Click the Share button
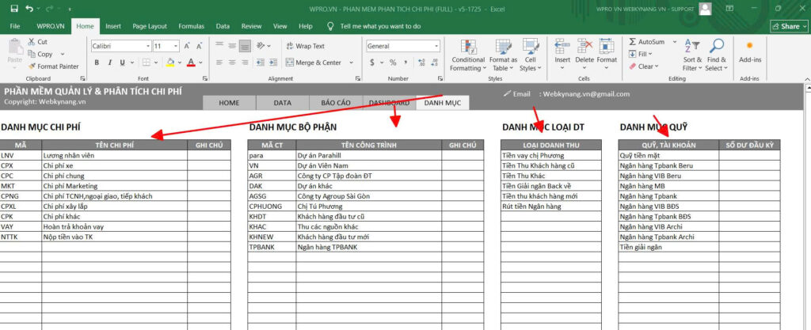811x330 pixels. click(x=789, y=26)
